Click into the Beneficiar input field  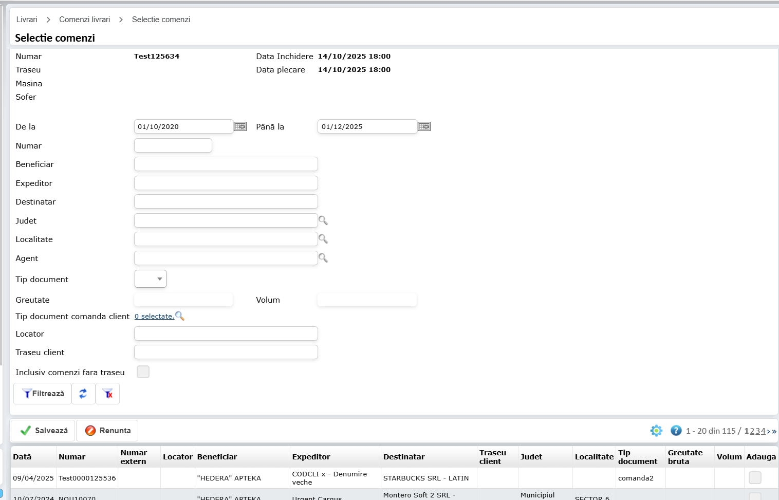226,164
